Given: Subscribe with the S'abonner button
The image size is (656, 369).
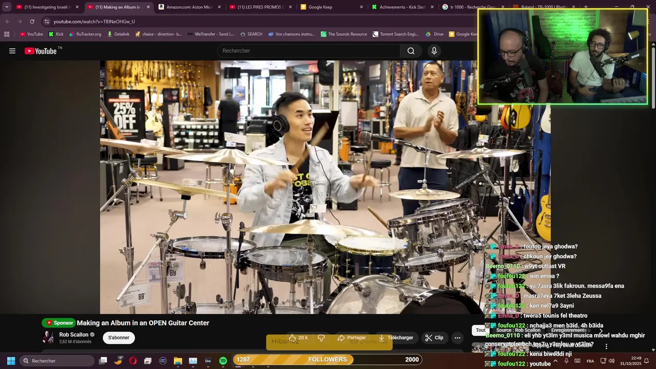Looking at the screenshot, I should (x=119, y=338).
